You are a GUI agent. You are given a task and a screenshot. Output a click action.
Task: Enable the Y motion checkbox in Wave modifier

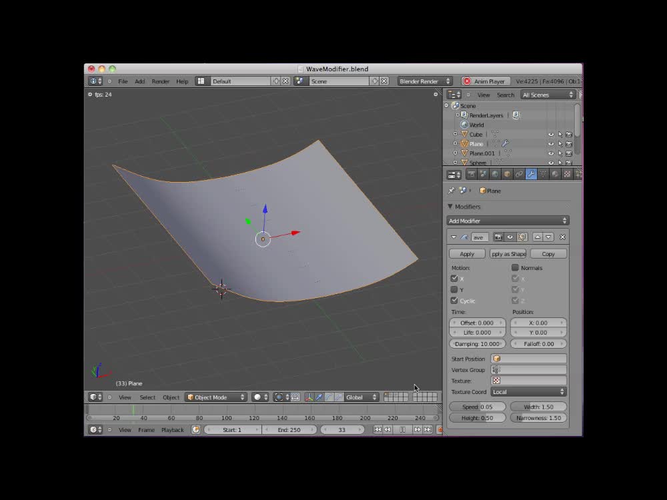point(454,290)
